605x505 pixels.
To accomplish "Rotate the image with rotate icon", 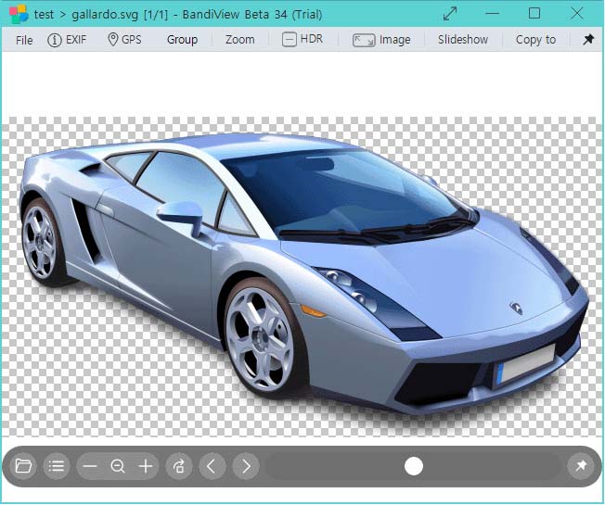I will [179, 466].
